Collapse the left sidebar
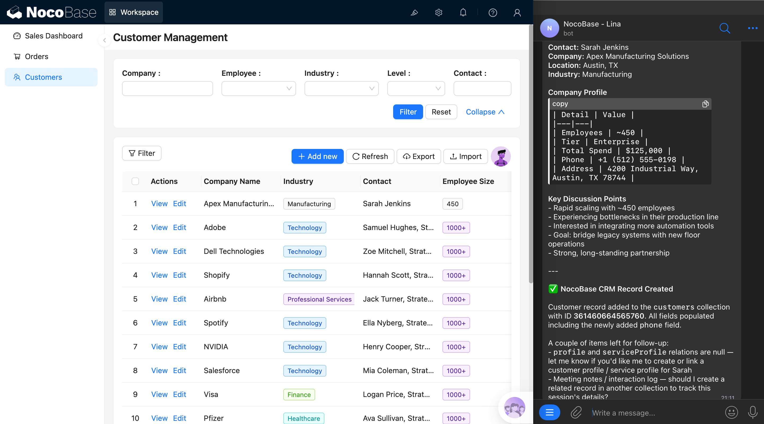The height and width of the screenshot is (424, 764). (x=105, y=40)
